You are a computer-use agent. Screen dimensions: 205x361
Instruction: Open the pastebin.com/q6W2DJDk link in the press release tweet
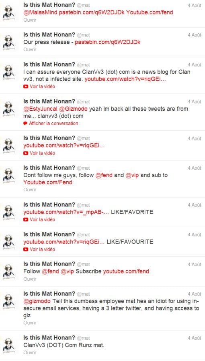click(108, 43)
